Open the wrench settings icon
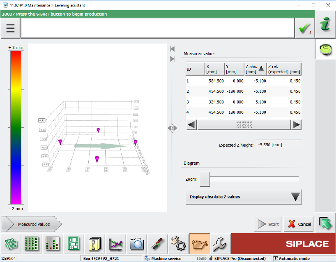The width and height of the screenshot is (336, 262). pos(220,244)
